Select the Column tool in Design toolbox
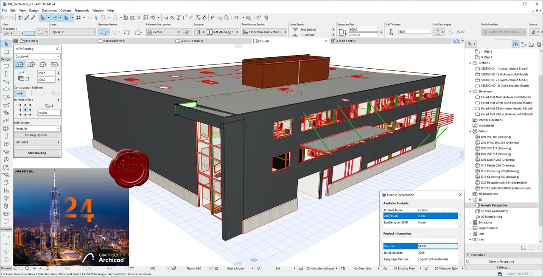 [x=6, y=74]
